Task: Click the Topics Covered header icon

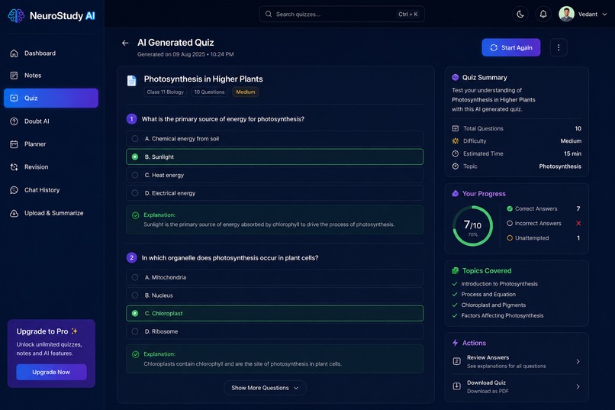Action: coord(455,271)
